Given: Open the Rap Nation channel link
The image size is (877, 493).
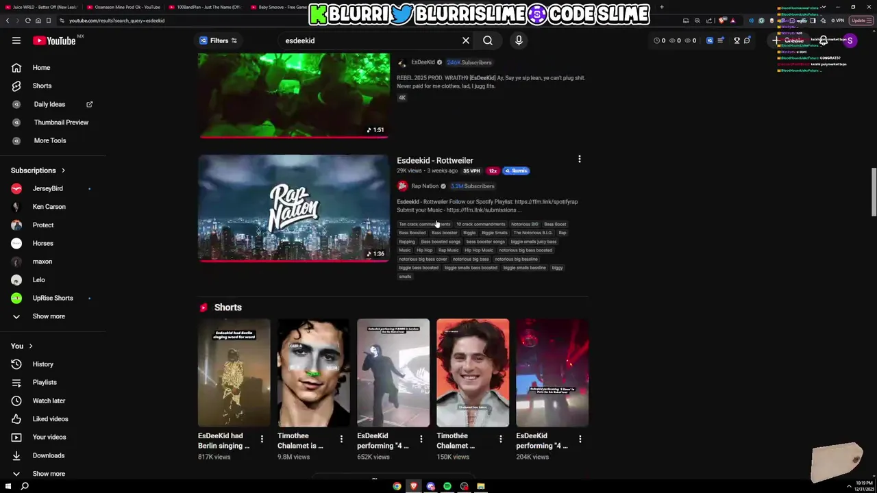Looking at the screenshot, I should (425, 186).
